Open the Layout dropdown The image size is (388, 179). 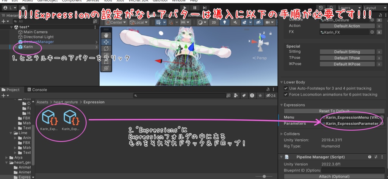pos(375,8)
